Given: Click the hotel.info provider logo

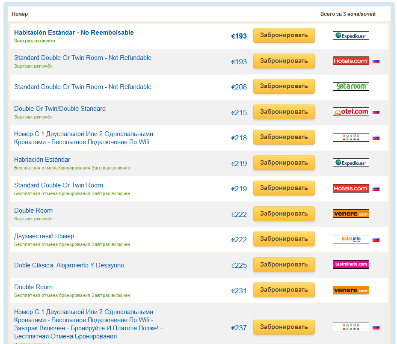Looking at the screenshot, I should 350,239.
